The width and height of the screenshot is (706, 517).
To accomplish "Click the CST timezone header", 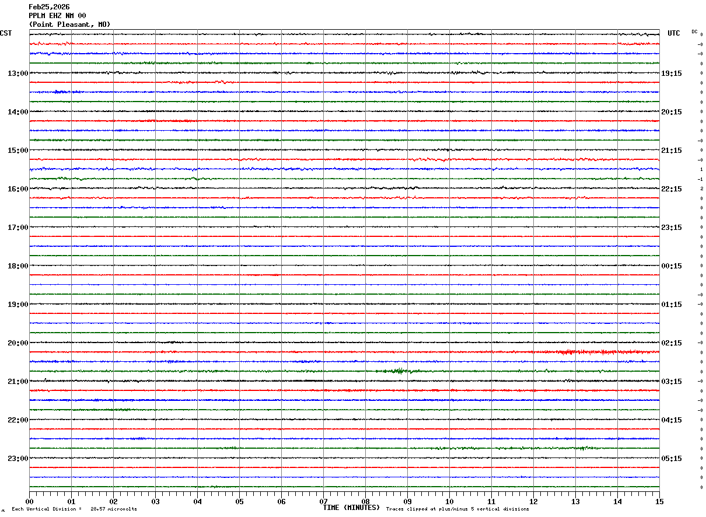I will click(6, 33).
